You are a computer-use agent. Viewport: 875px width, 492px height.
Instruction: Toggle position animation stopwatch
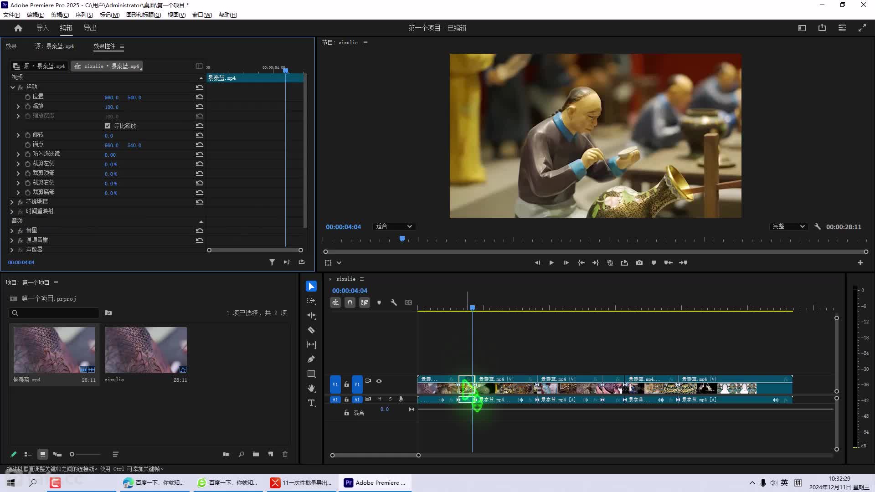click(28, 97)
